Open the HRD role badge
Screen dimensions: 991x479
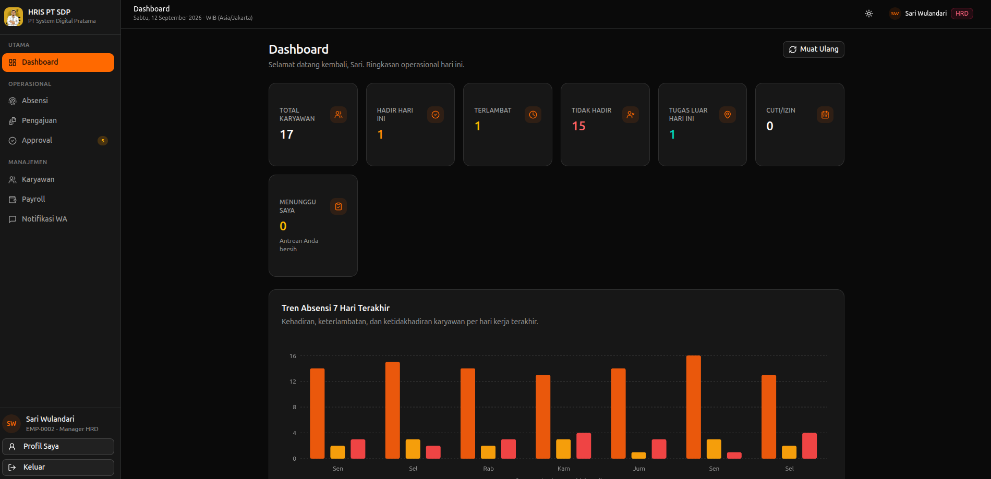(x=962, y=14)
